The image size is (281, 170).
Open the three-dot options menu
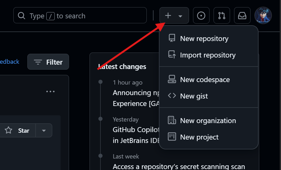tap(50, 92)
